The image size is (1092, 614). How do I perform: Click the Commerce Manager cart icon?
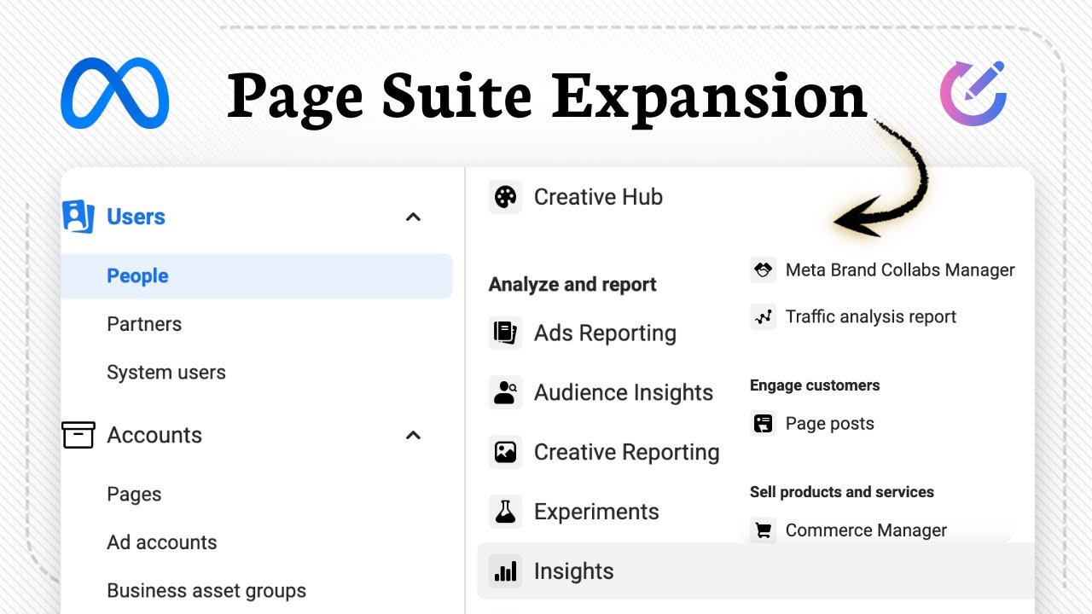point(763,530)
